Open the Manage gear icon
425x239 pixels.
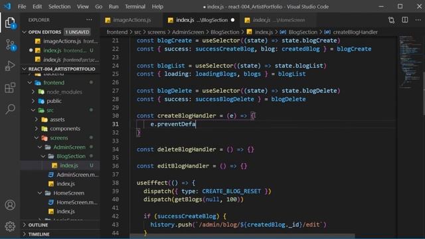[x=10, y=226]
